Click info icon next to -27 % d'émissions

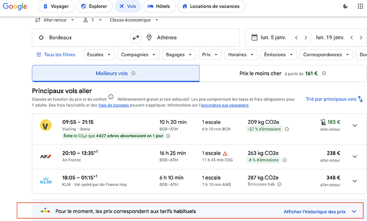pyautogui.click(x=287, y=129)
